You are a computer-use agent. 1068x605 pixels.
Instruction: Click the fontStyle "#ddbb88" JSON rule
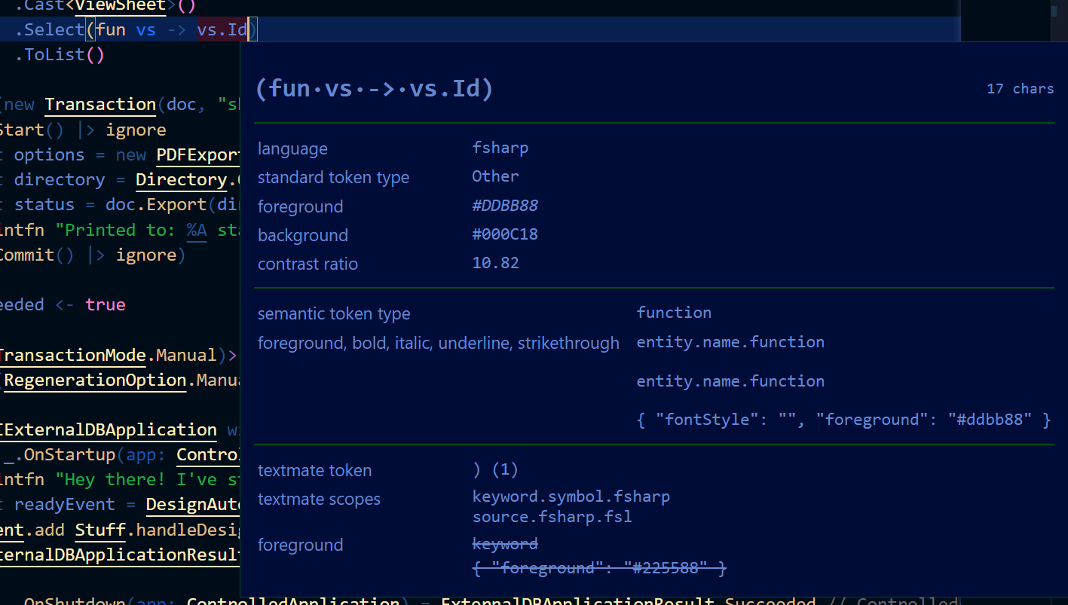click(843, 420)
